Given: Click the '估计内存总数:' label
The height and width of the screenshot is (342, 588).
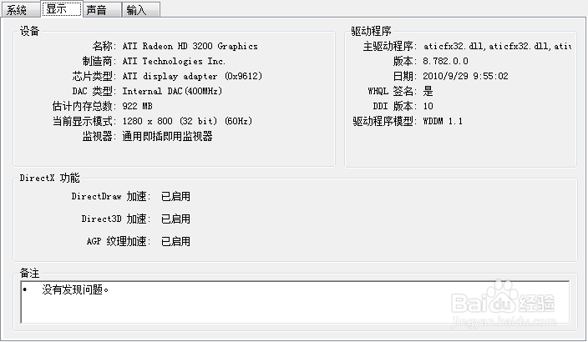Looking at the screenshot, I should [x=84, y=106].
